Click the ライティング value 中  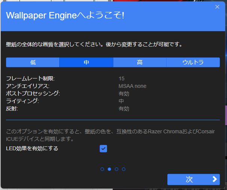(x=121, y=101)
